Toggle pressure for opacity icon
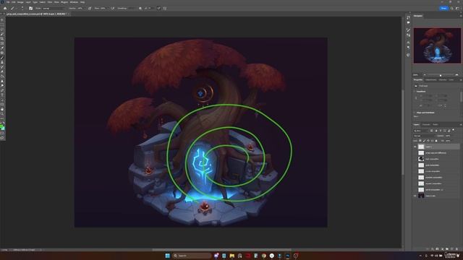Screen dimensions: 463x260 90,8
